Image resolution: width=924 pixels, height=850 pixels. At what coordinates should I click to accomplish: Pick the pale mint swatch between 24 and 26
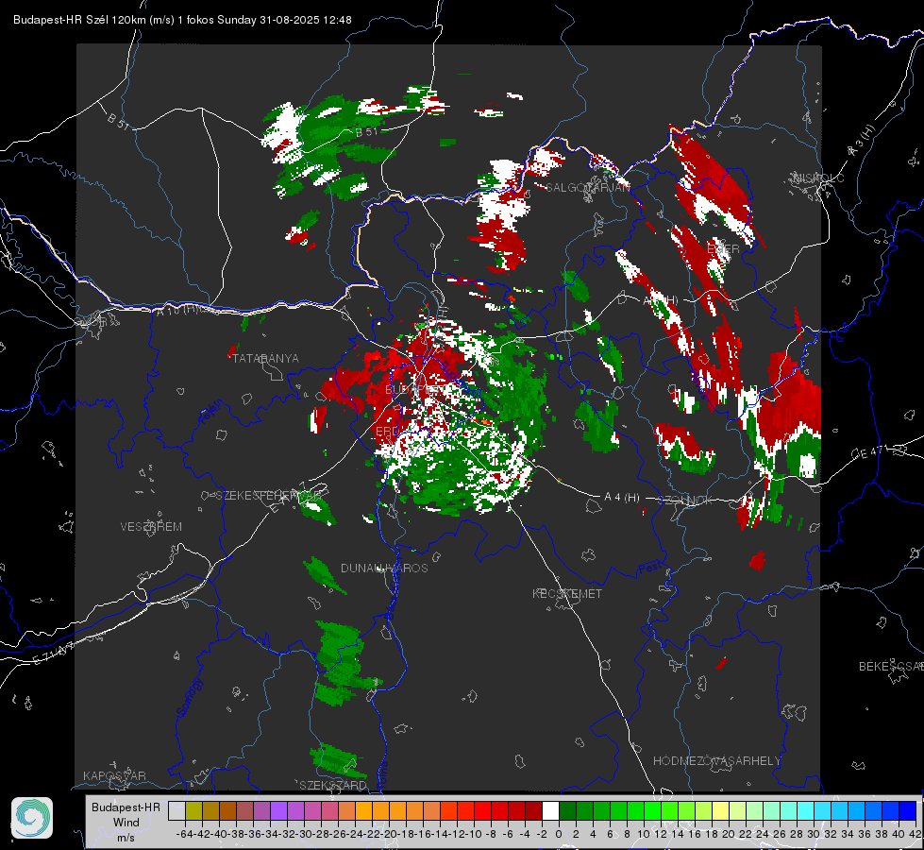click(771, 810)
